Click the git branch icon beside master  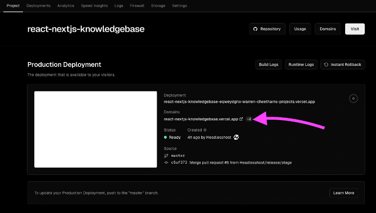(x=166, y=155)
